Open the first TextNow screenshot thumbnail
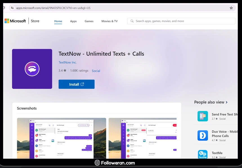Image resolution: width=242 pixels, height=168 pixels. click(61, 138)
